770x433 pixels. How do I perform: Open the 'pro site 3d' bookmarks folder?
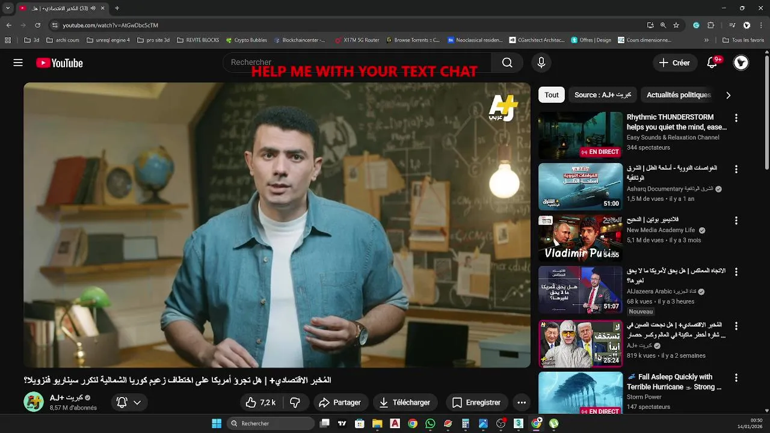[153, 40]
